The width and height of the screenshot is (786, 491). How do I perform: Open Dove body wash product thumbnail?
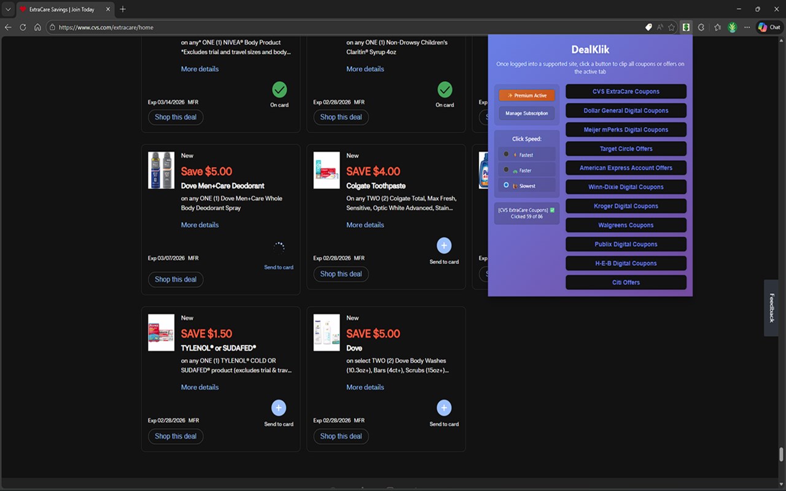pyautogui.click(x=326, y=332)
